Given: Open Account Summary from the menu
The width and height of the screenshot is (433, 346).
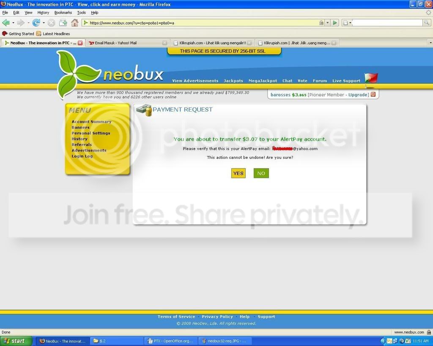Looking at the screenshot, I should tap(91, 121).
